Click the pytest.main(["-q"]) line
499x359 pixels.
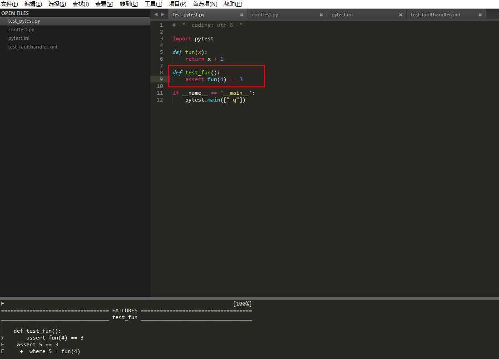[216, 100]
